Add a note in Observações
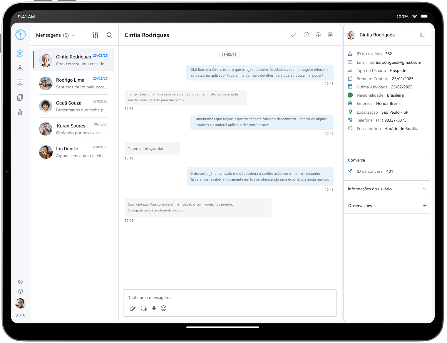 click(424, 206)
